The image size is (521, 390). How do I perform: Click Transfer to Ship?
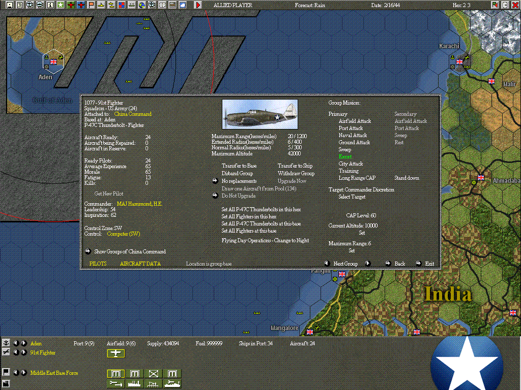(x=295, y=166)
